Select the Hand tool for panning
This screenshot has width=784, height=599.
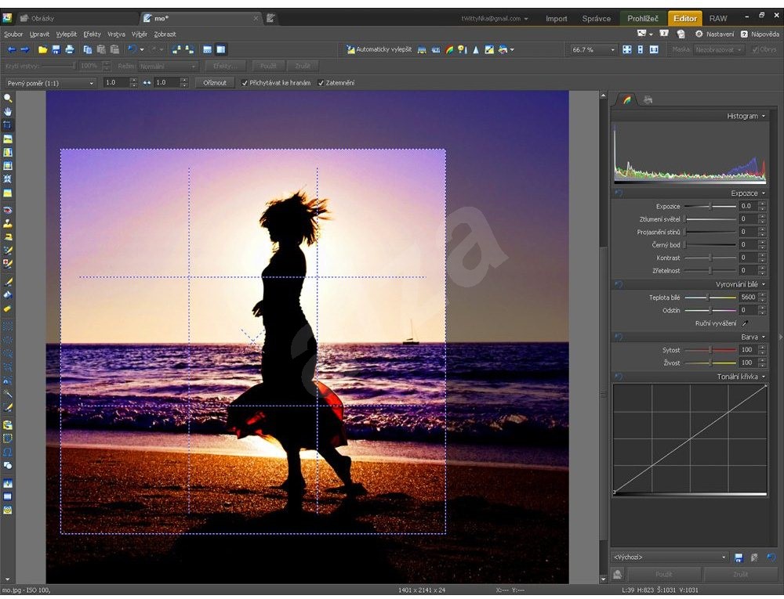(8, 111)
